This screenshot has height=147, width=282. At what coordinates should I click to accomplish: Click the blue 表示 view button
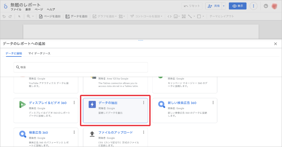coord(238,6)
